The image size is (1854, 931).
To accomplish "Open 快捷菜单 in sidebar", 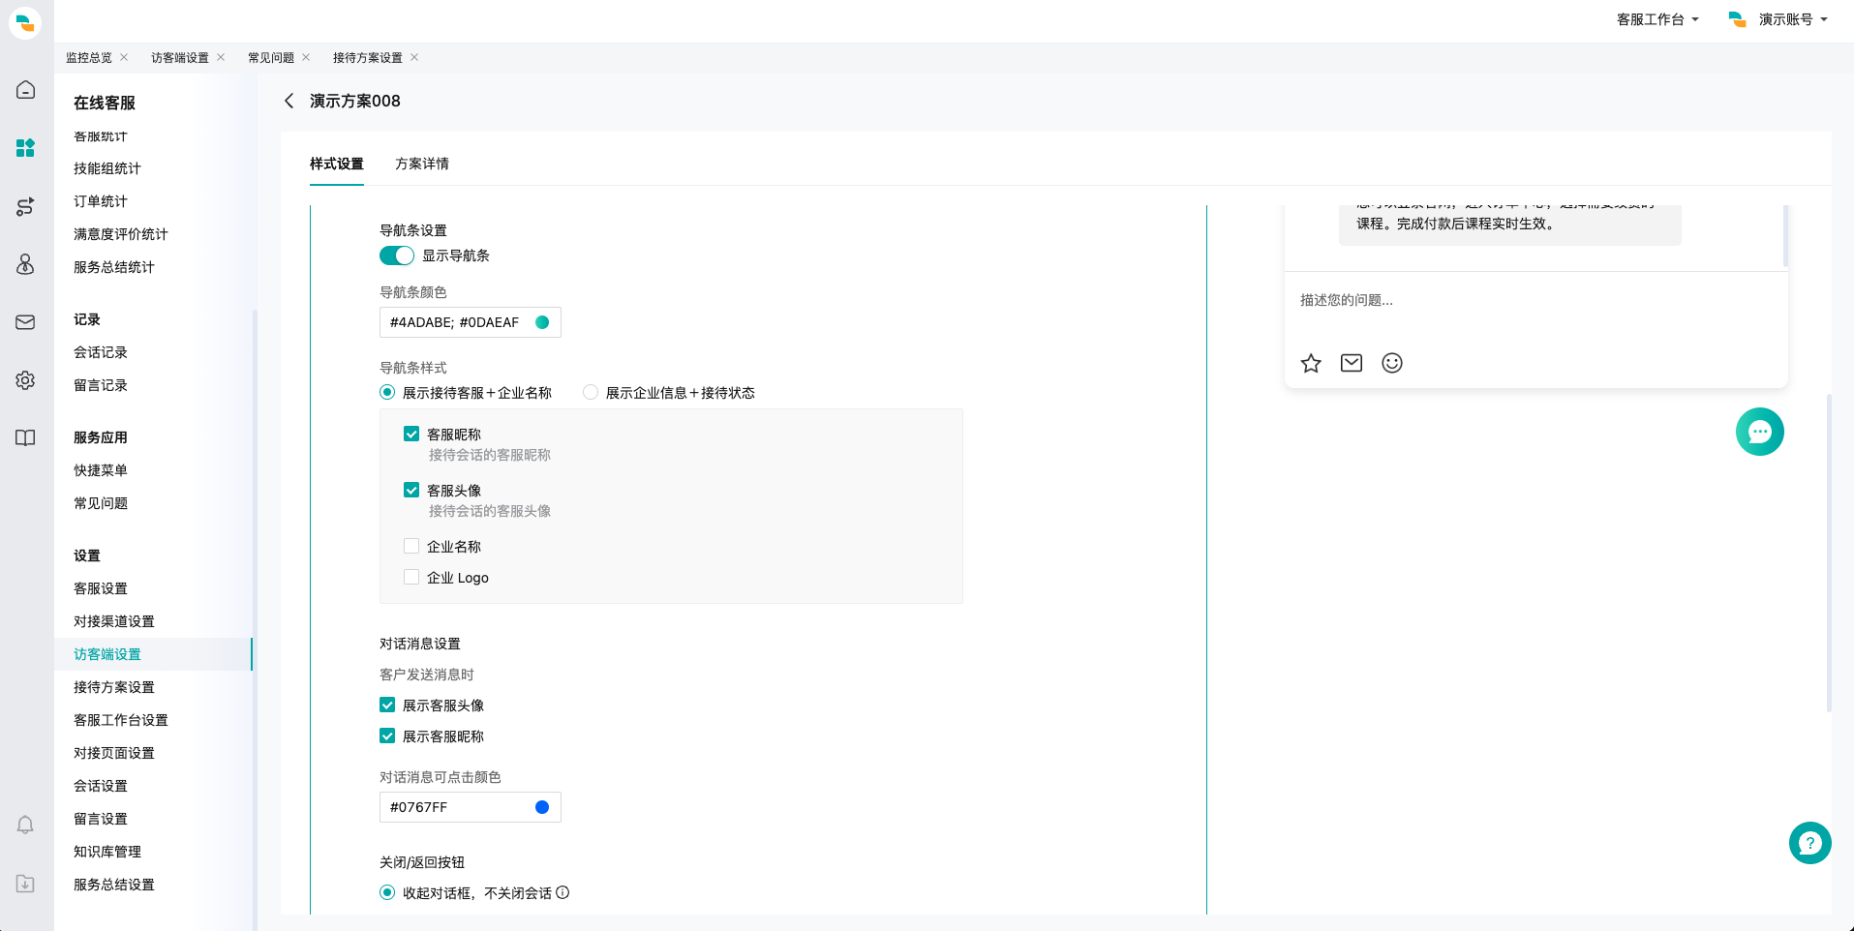I will coord(101,470).
